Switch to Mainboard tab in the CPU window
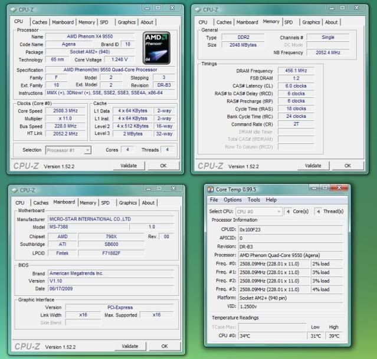The width and height of the screenshot is (377, 359). pos(63,22)
